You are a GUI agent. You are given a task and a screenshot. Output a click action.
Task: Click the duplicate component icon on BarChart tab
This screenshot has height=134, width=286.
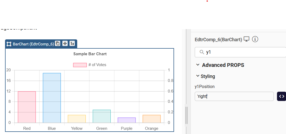point(58,44)
